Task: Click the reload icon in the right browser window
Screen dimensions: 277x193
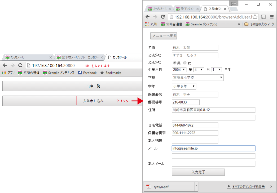Action: point(163,17)
